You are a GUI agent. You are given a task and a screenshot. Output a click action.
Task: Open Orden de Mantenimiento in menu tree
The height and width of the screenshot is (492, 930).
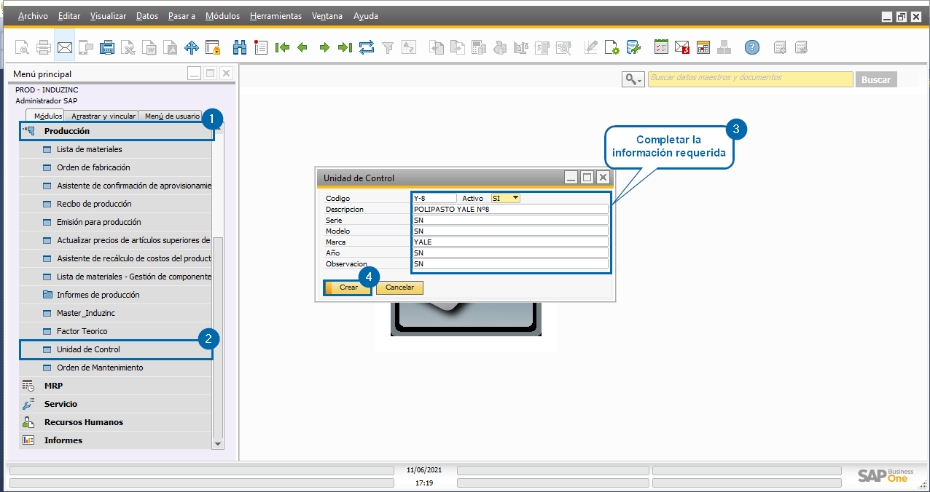tap(100, 368)
